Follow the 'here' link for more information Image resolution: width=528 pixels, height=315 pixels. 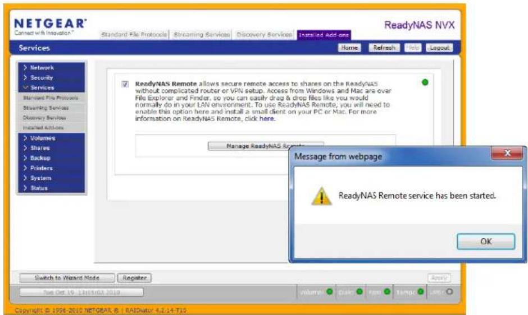pos(267,119)
